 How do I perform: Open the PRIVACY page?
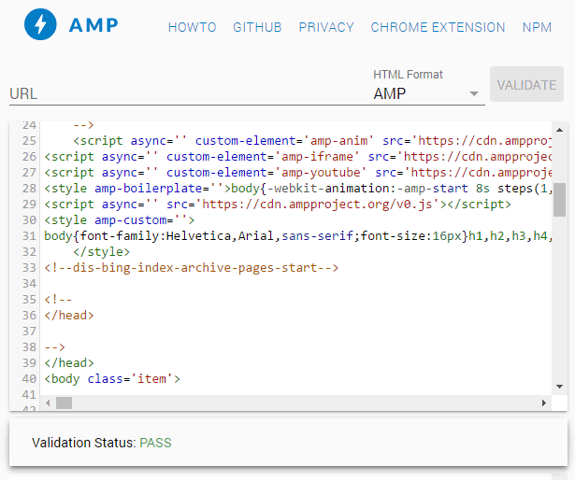pos(326,27)
